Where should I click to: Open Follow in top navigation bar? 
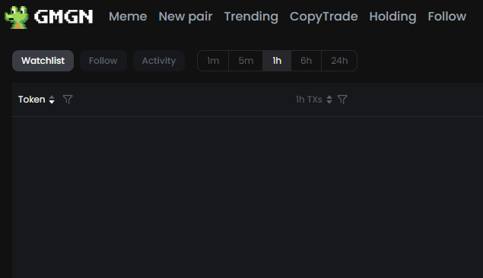(x=447, y=17)
